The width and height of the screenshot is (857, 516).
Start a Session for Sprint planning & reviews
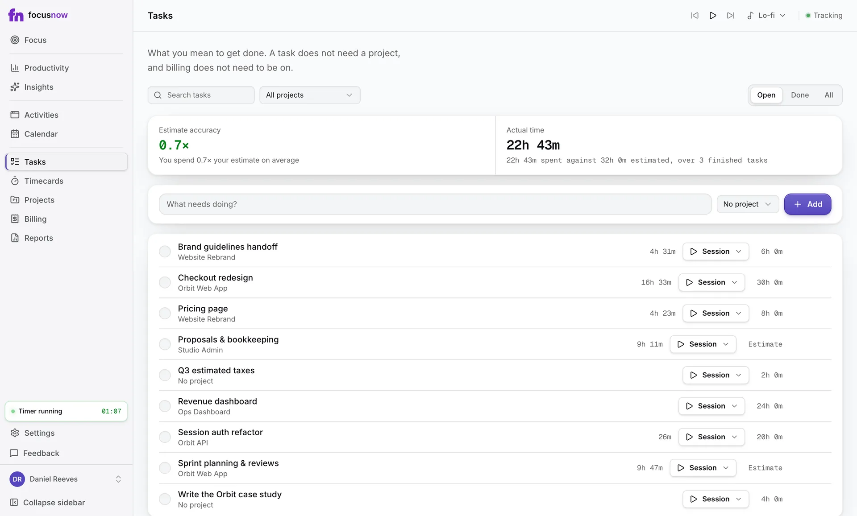[703, 468]
